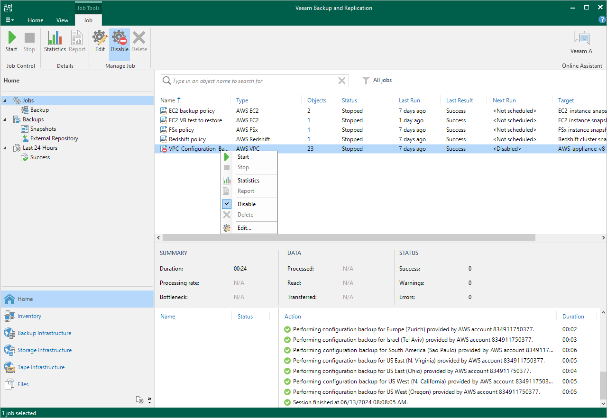This screenshot has width=607, height=418.
Task: Click the Status header in session pane
Action: coord(245,317)
